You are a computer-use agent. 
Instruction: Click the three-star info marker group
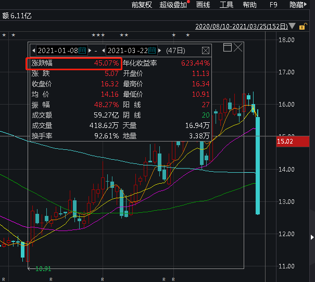pyautogui.click(x=98, y=35)
